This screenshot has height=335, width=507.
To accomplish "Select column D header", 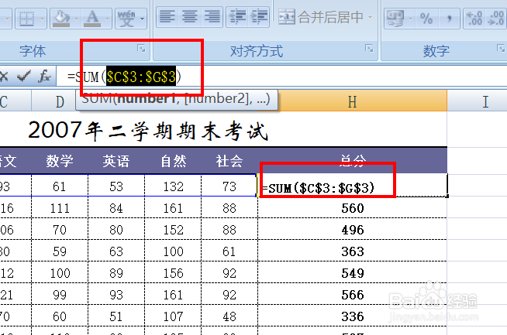I will click(x=60, y=102).
